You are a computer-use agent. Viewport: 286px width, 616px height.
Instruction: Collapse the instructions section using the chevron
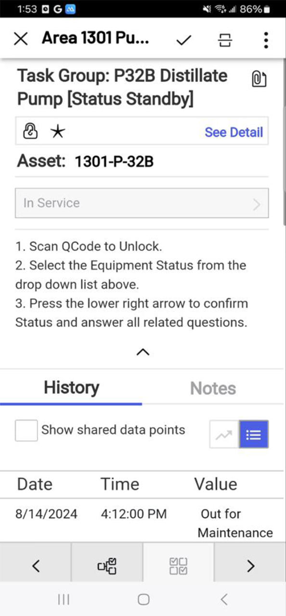coord(143,352)
